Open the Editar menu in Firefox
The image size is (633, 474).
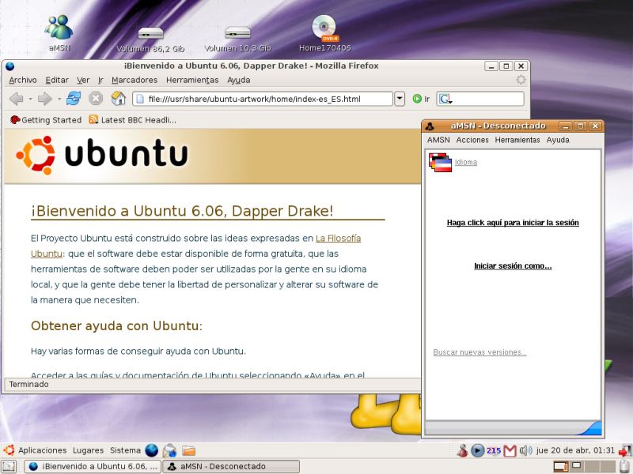click(x=57, y=81)
